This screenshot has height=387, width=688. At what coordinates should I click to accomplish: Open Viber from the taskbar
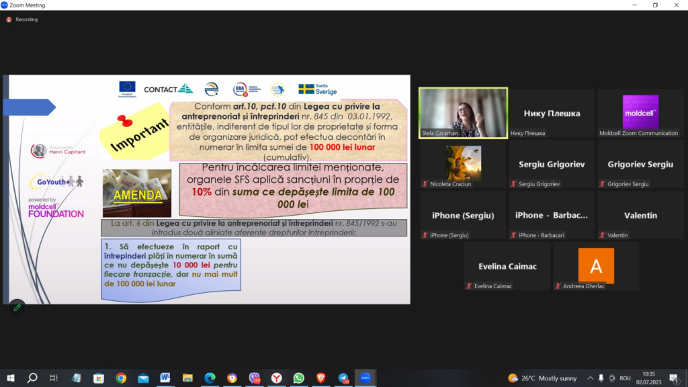255,378
